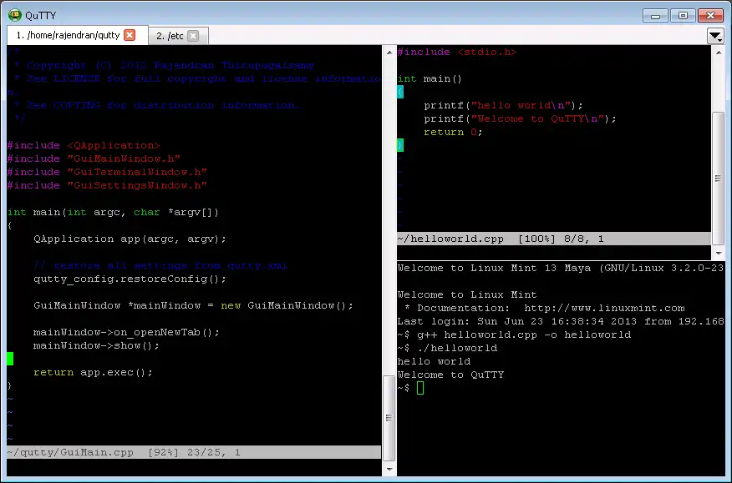Click the 'Welcome to QuTTY' output line
Screen dimensions: 732x483
450,375
